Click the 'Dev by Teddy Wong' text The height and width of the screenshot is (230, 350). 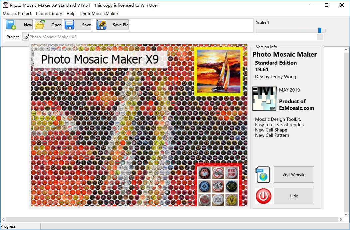(x=276, y=77)
